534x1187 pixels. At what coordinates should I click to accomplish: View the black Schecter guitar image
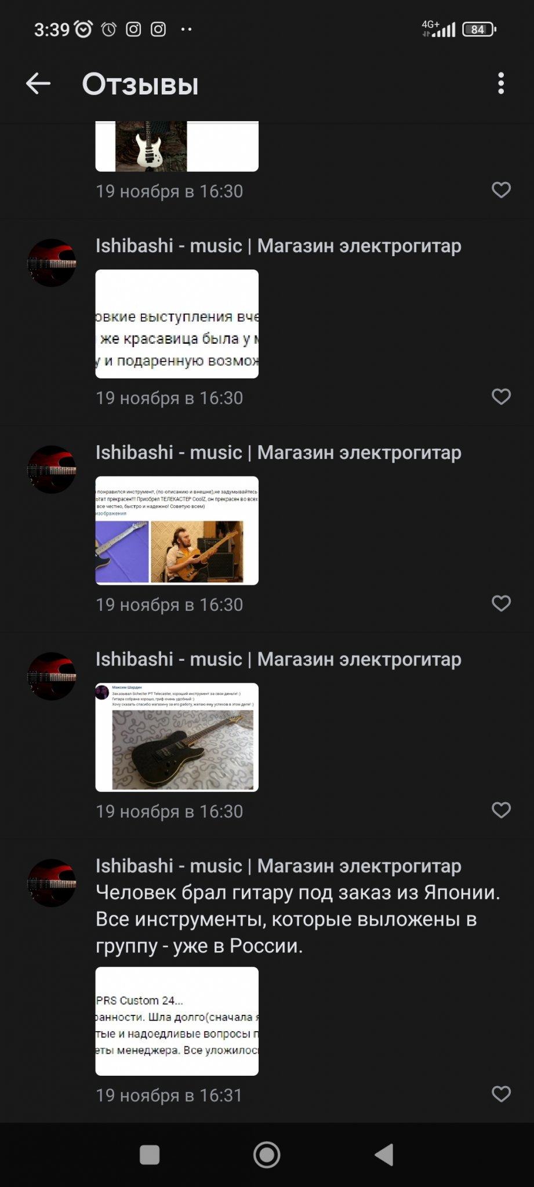pos(177,737)
